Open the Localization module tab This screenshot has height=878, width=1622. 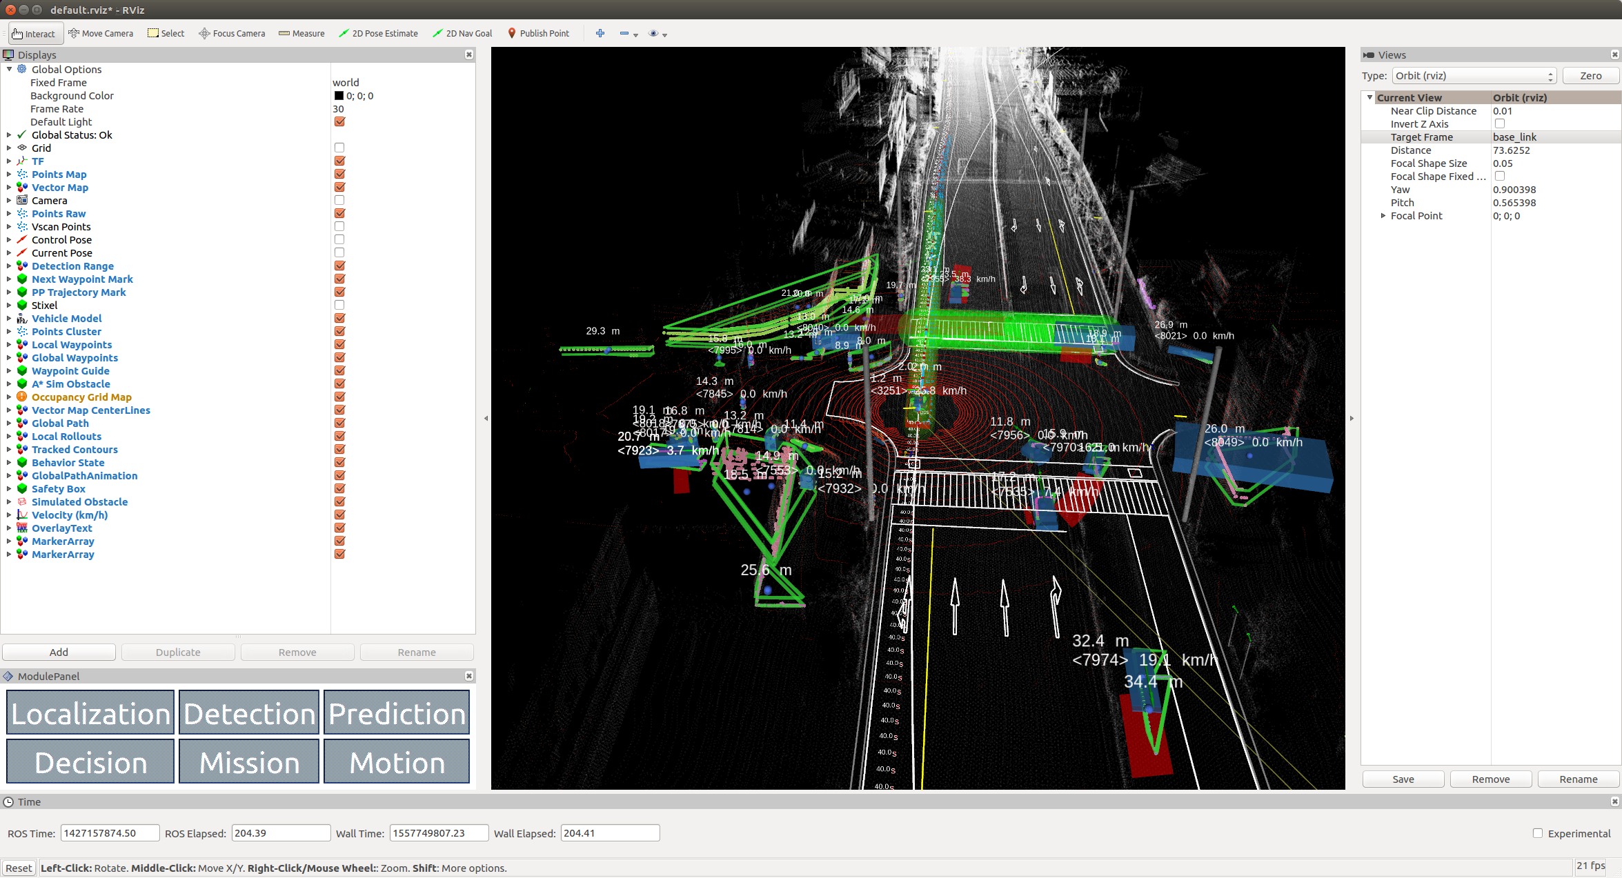point(90,712)
